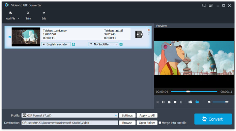Mute audio with the speaker icon
Viewport: 236px width, 131px height.
click(209, 102)
